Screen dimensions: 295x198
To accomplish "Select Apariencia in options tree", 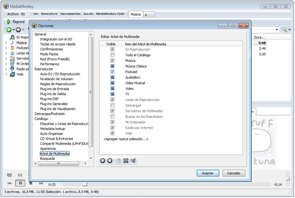I will click(48, 149).
